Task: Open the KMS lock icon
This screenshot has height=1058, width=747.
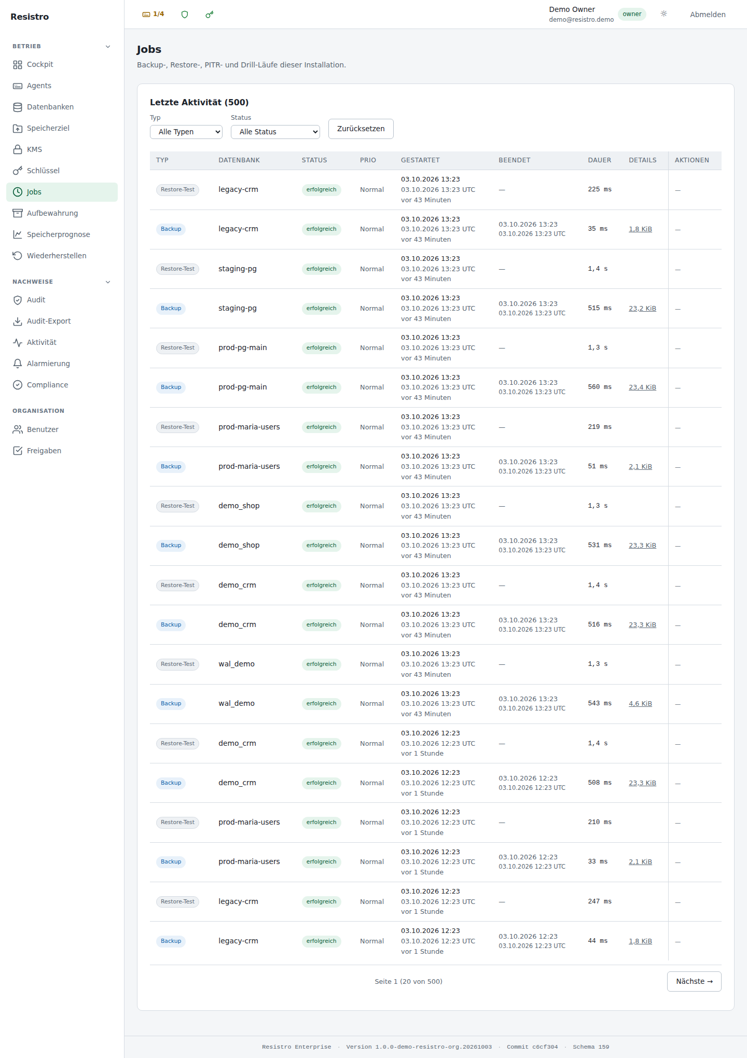Action: (18, 150)
